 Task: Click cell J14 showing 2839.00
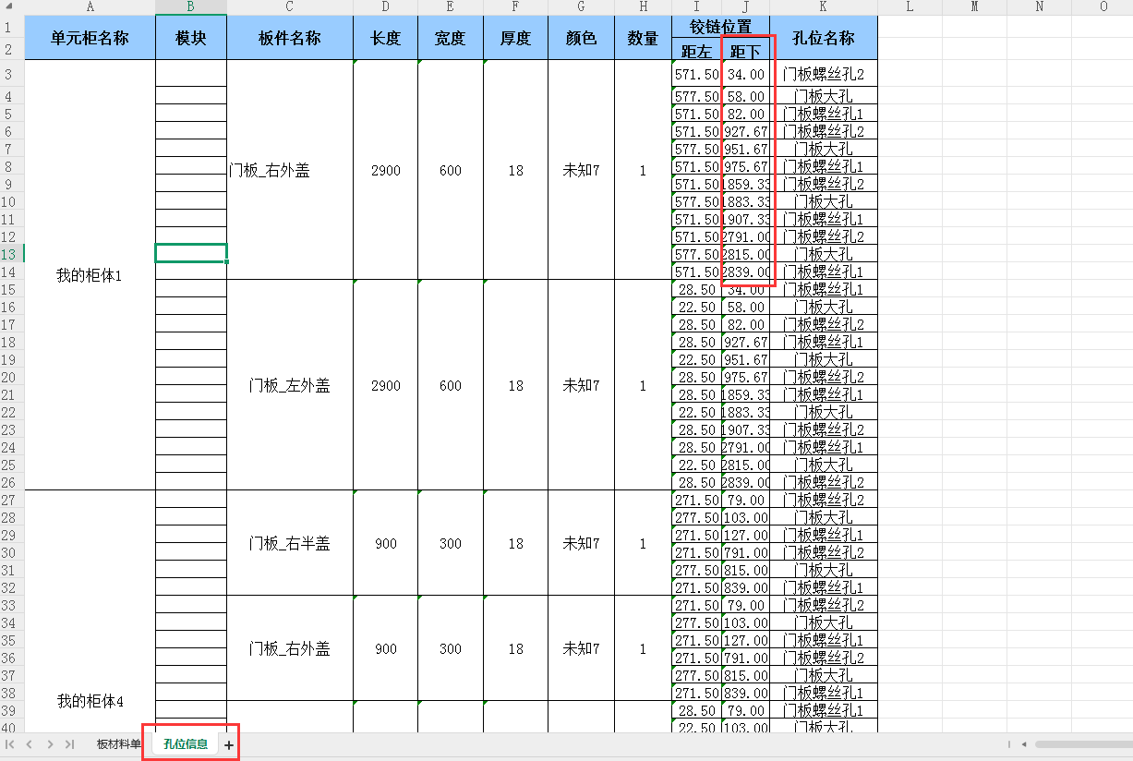tap(745, 272)
